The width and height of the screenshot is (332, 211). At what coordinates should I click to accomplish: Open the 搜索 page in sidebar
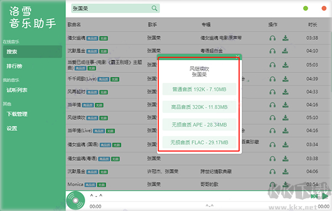pyautogui.click(x=33, y=51)
